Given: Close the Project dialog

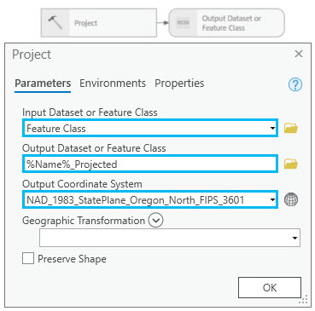Looking at the screenshot, I should (x=299, y=54).
